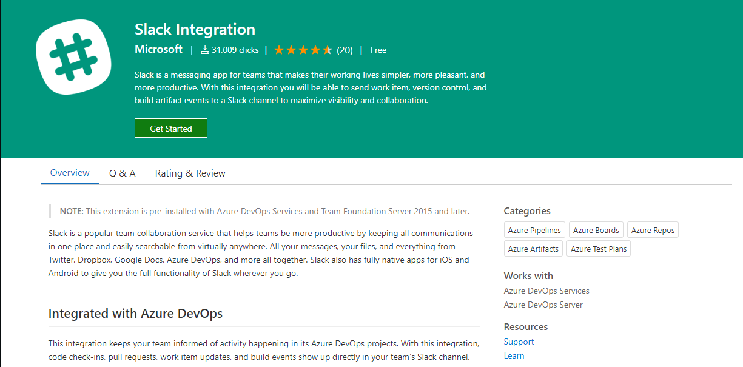
Task: Click the Microsoft publisher name
Action: (158, 49)
